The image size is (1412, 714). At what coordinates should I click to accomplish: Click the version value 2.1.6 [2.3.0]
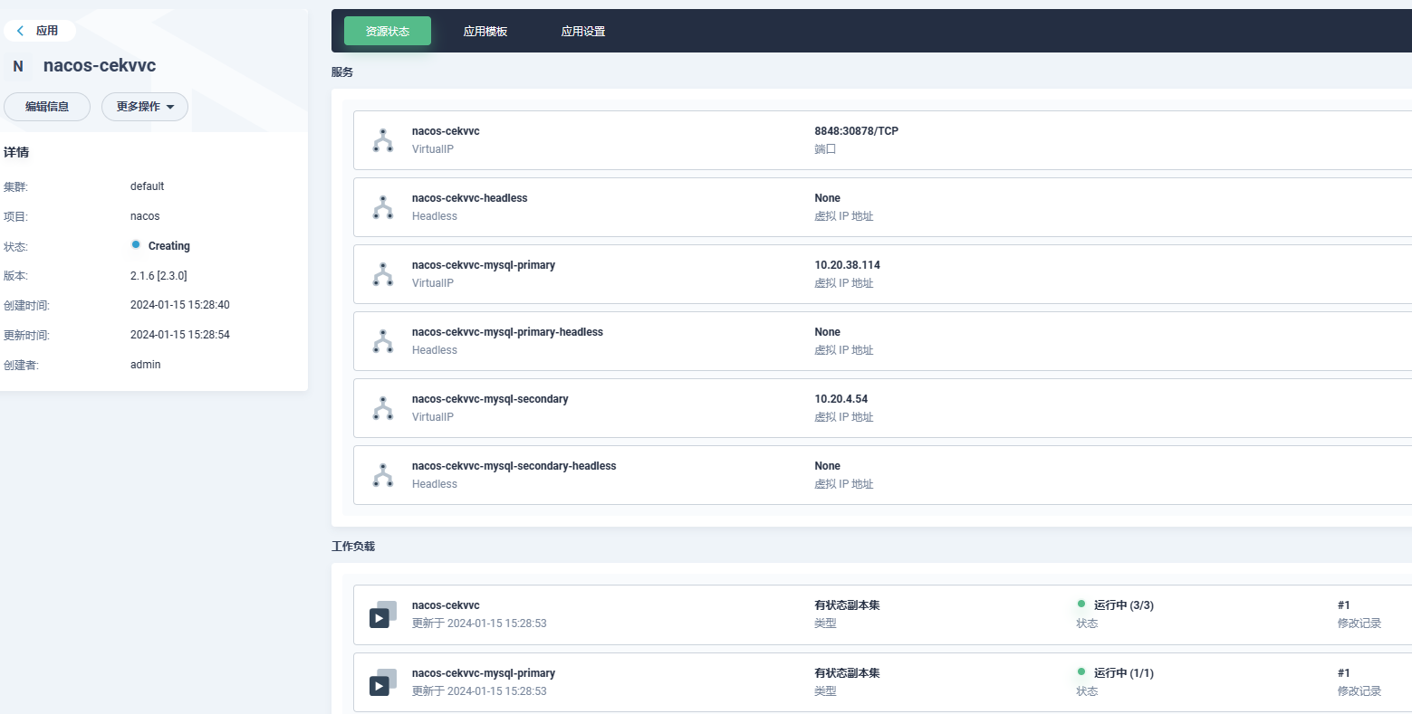158,276
